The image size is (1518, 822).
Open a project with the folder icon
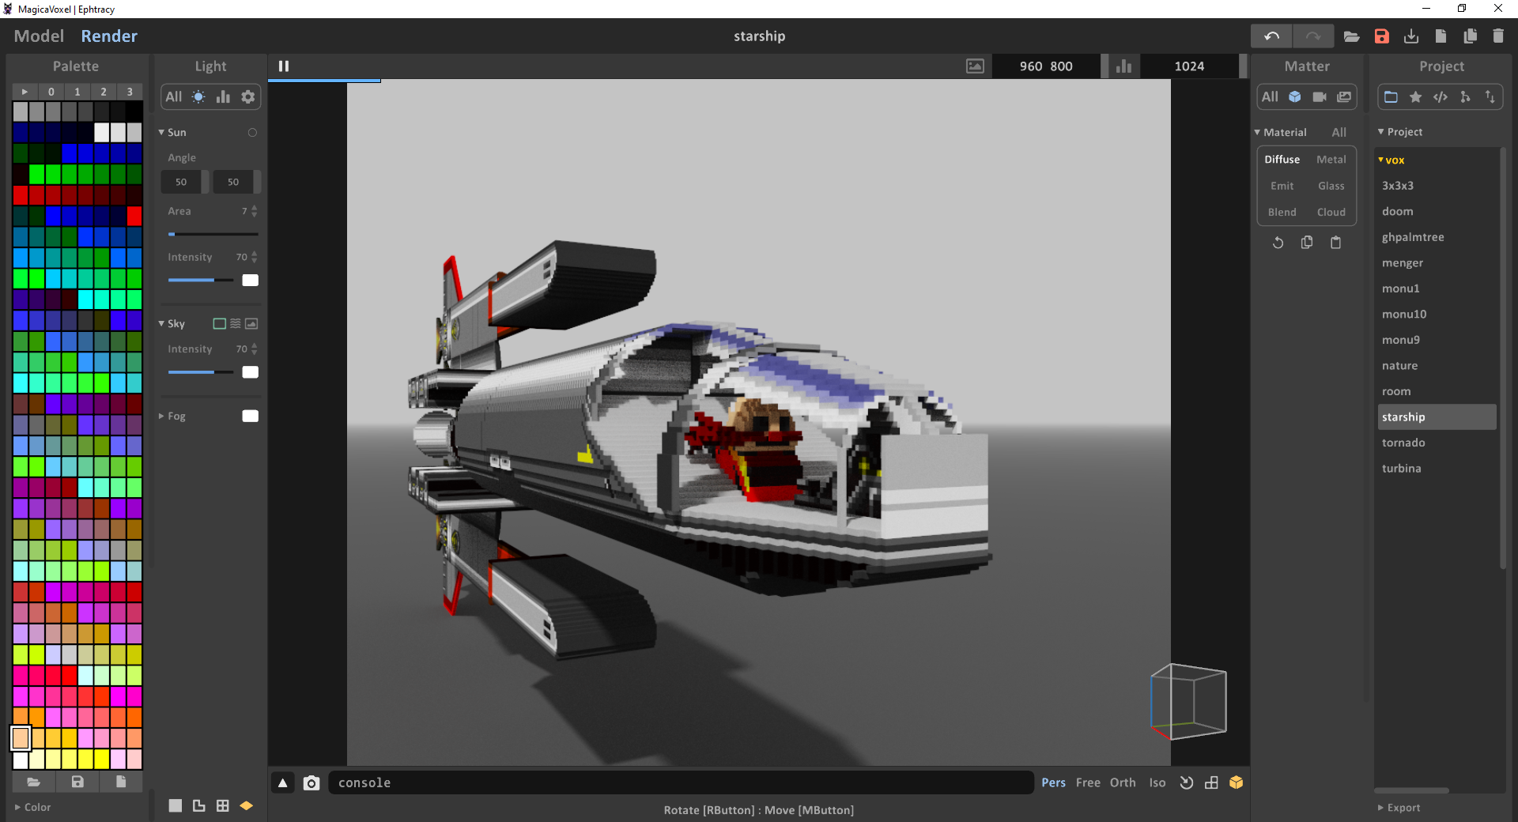click(x=1352, y=36)
